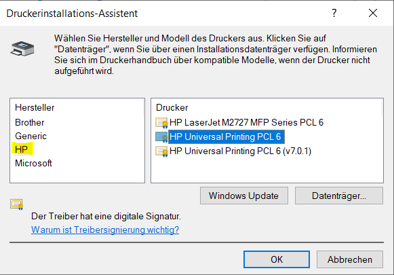394x275 pixels.
Task: Click the printer icon beside the instructions
Action: point(22,49)
